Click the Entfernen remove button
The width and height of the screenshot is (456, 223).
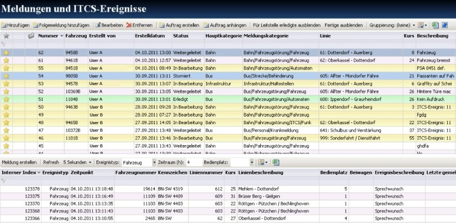click(139, 25)
